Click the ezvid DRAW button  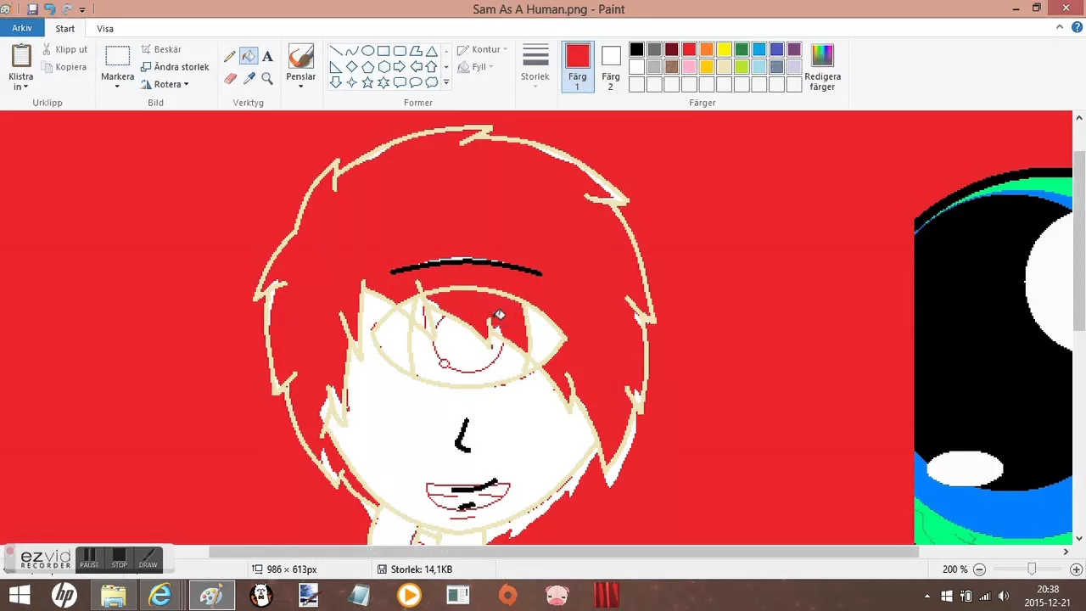pos(148,558)
